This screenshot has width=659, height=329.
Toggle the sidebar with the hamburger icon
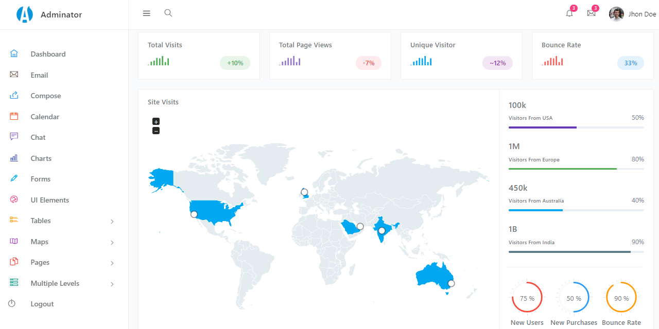146,13
